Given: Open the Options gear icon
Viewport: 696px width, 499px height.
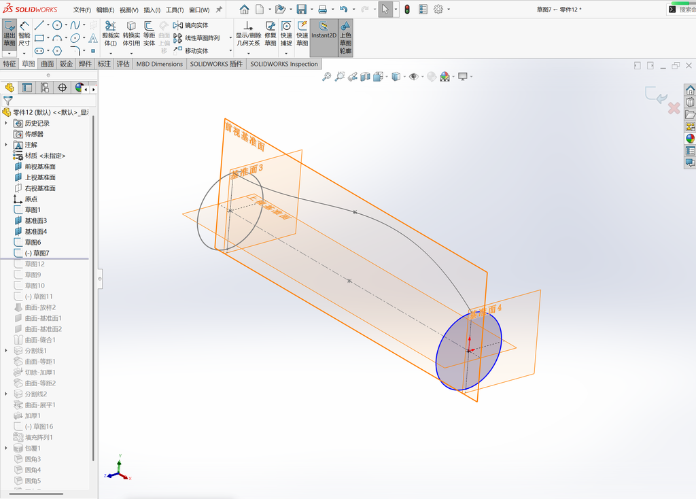Looking at the screenshot, I should tap(438, 9).
